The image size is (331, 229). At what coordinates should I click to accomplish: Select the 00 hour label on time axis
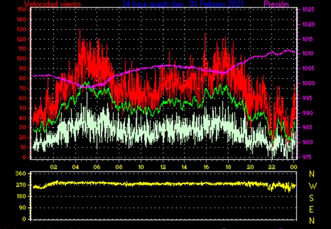294,167
